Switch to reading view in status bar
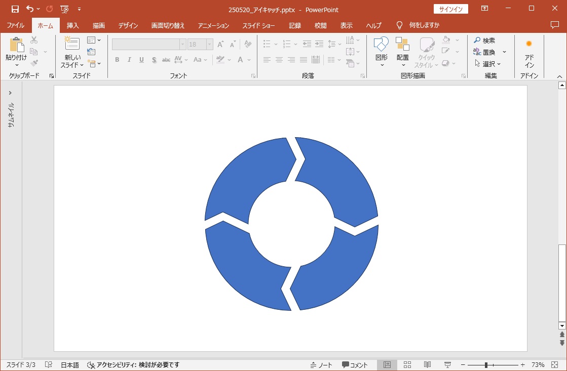Viewport: 567px width, 371px height. click(427, 365)
